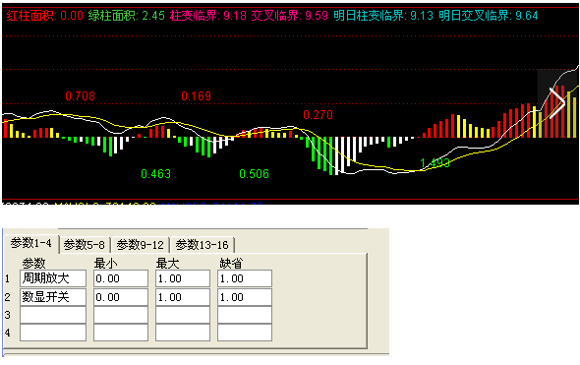Switch to the 参数5-8 tab
Image resolution: width=580 pixels, height=365 pixels.
85,245
